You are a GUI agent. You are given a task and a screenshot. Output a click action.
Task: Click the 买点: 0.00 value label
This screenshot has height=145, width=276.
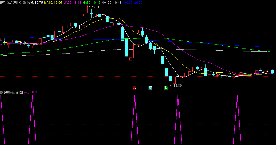31,92
